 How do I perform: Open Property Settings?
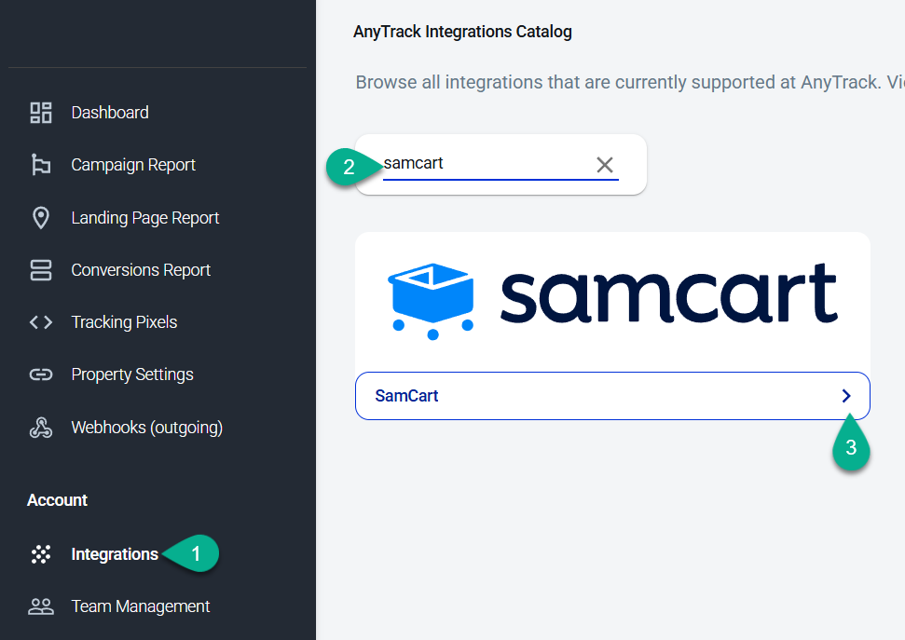point(132,374)
